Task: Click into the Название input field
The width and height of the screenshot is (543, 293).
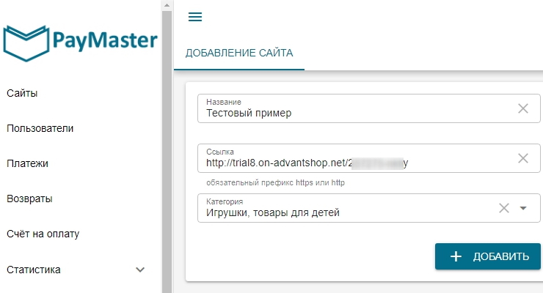Action: [x=352, y=113]
